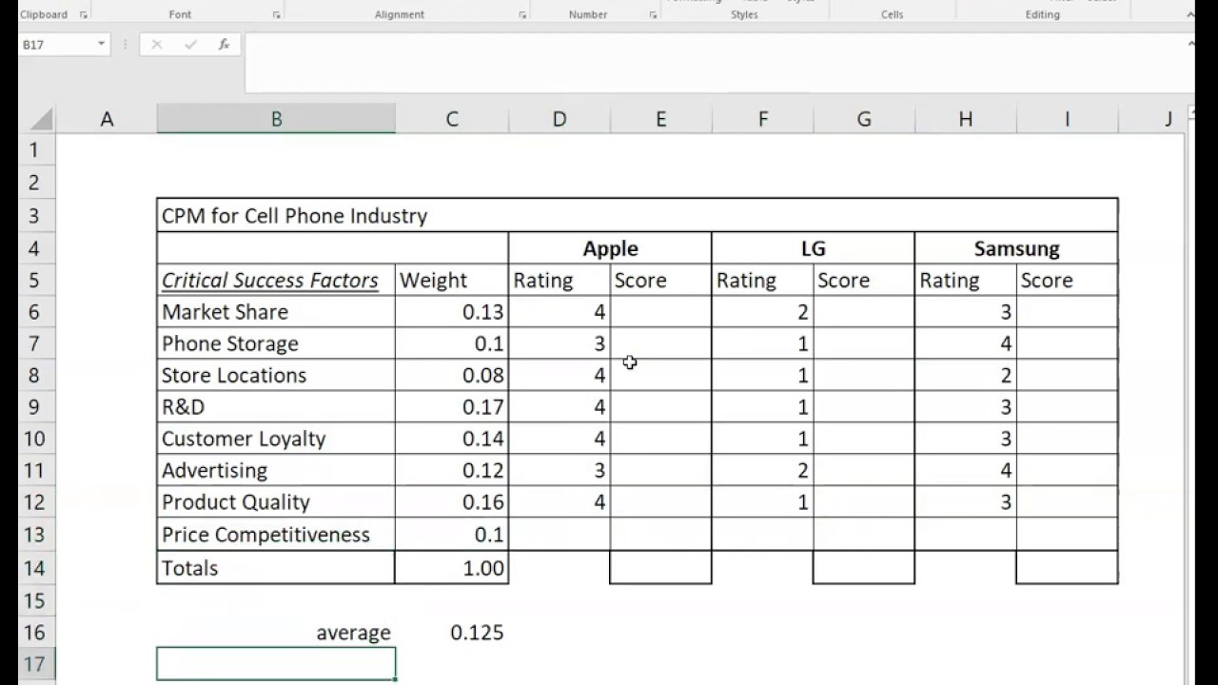Click the weight value 0.16
The height and width of the screenshot is (685, 1218).
[452, 502]
